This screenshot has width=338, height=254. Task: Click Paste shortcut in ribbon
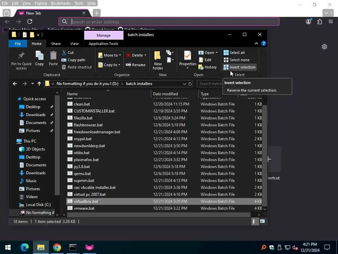tap(77, 67)
